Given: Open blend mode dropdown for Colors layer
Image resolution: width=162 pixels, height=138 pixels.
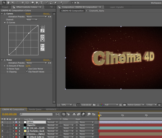Looking at the screenshot, I should click(x=52, y=122).
